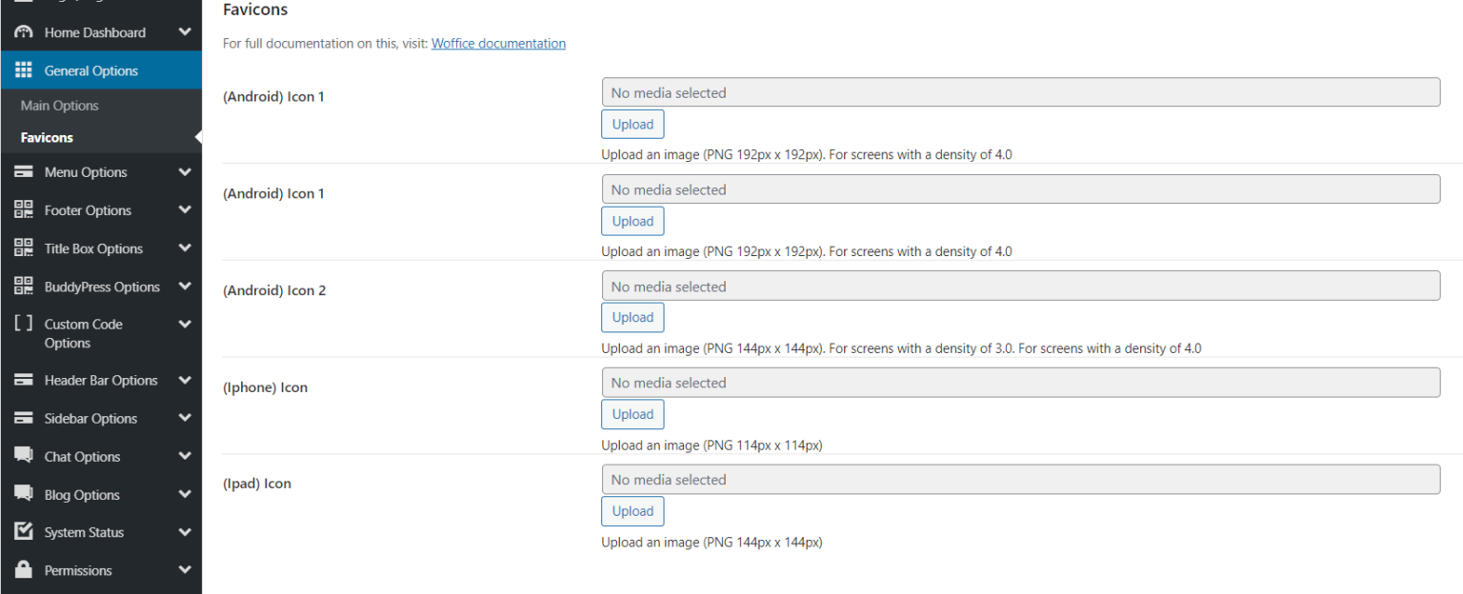The width and height of the screenshot is (1463, 594).
Task: Open the Woffice documentation link
Action: 498,44
